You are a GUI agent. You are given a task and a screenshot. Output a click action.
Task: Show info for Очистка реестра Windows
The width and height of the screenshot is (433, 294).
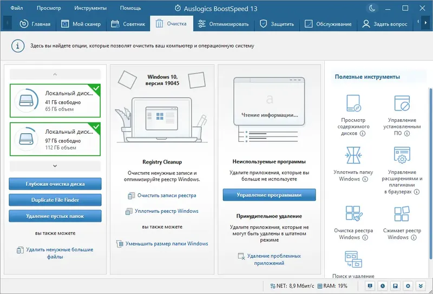click(x=365, y=237)
